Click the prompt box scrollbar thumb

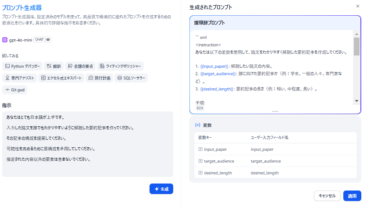(x=356, y=47)
